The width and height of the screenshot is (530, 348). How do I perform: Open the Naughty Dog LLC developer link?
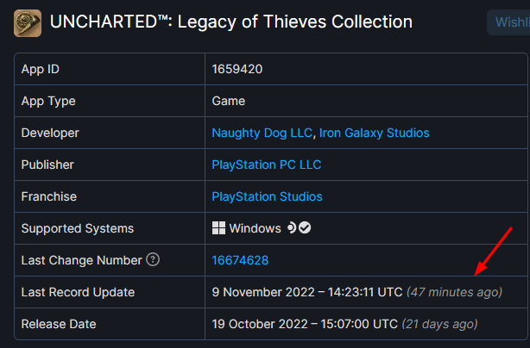[x=262, y=133]
